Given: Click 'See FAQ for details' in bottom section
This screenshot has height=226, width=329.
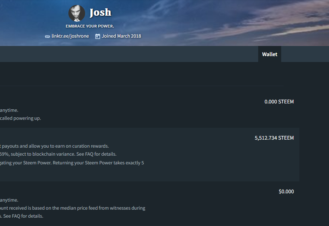Looking at the screenshot, I should [x=23, y=216].
